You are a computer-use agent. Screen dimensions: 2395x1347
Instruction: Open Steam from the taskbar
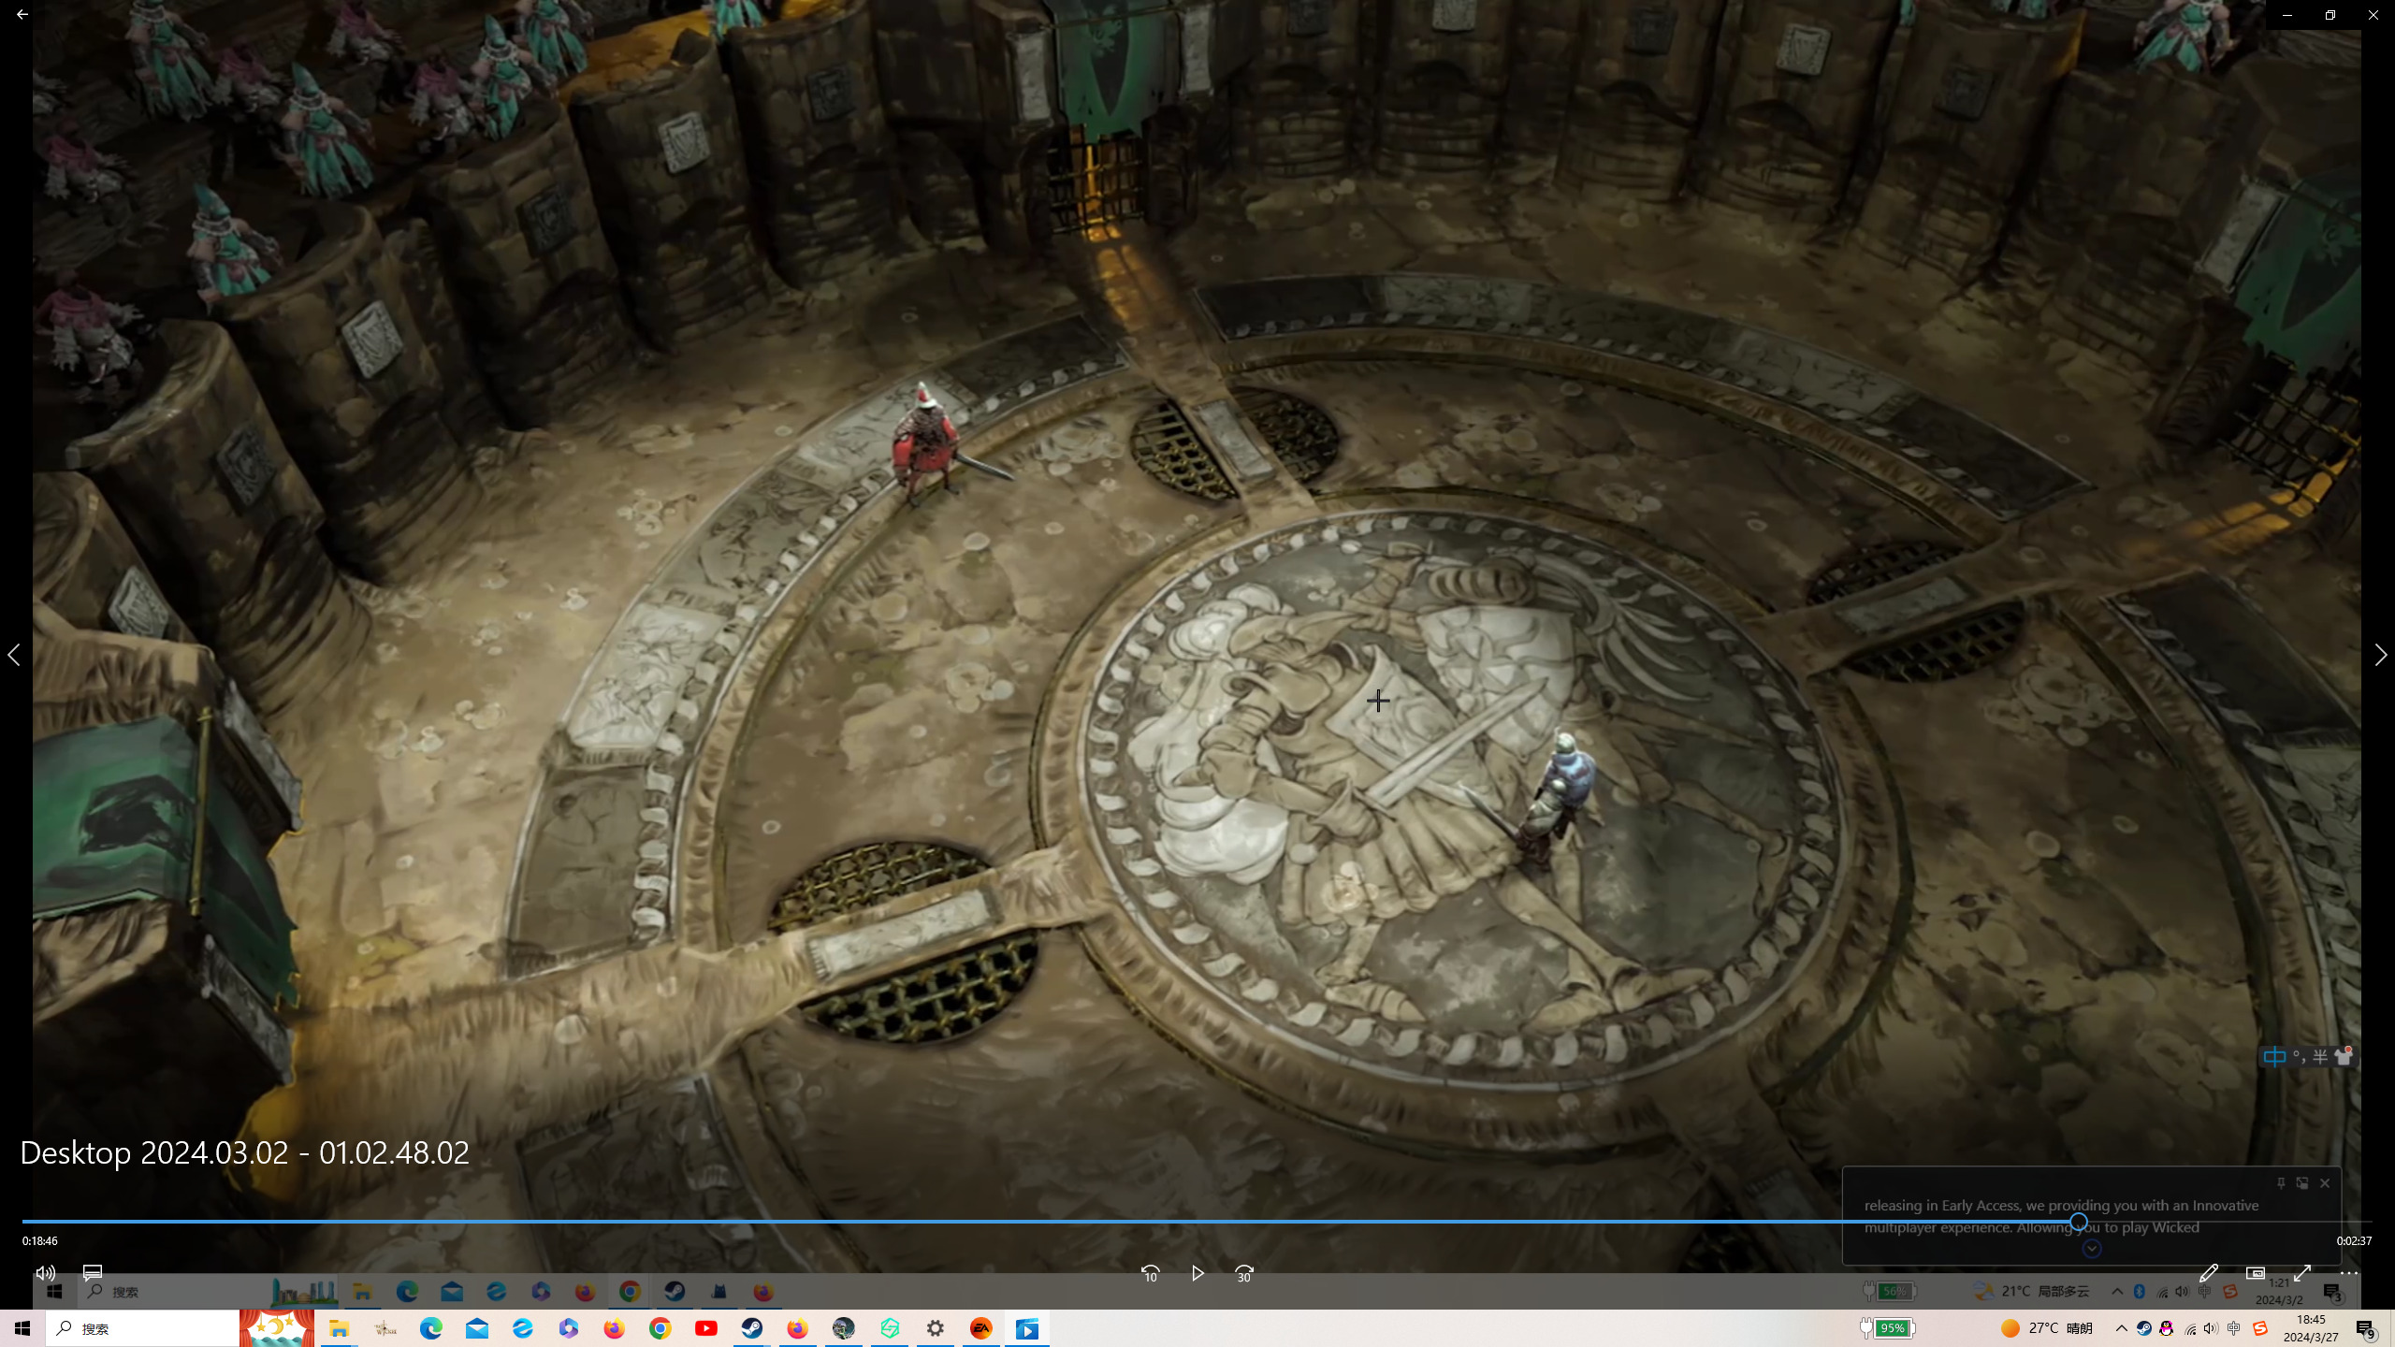coord(752,1328)
